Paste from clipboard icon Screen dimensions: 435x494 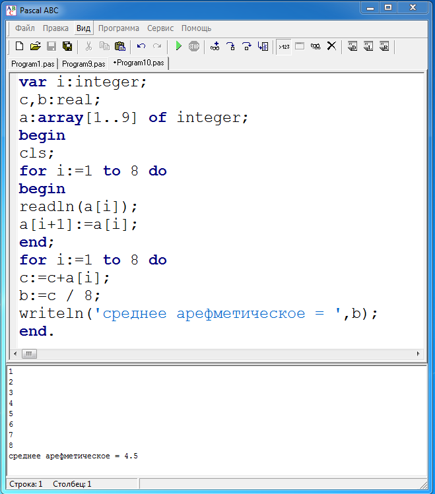click(119, 46)
